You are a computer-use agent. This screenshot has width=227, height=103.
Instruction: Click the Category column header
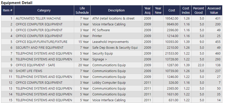point(44,10)
